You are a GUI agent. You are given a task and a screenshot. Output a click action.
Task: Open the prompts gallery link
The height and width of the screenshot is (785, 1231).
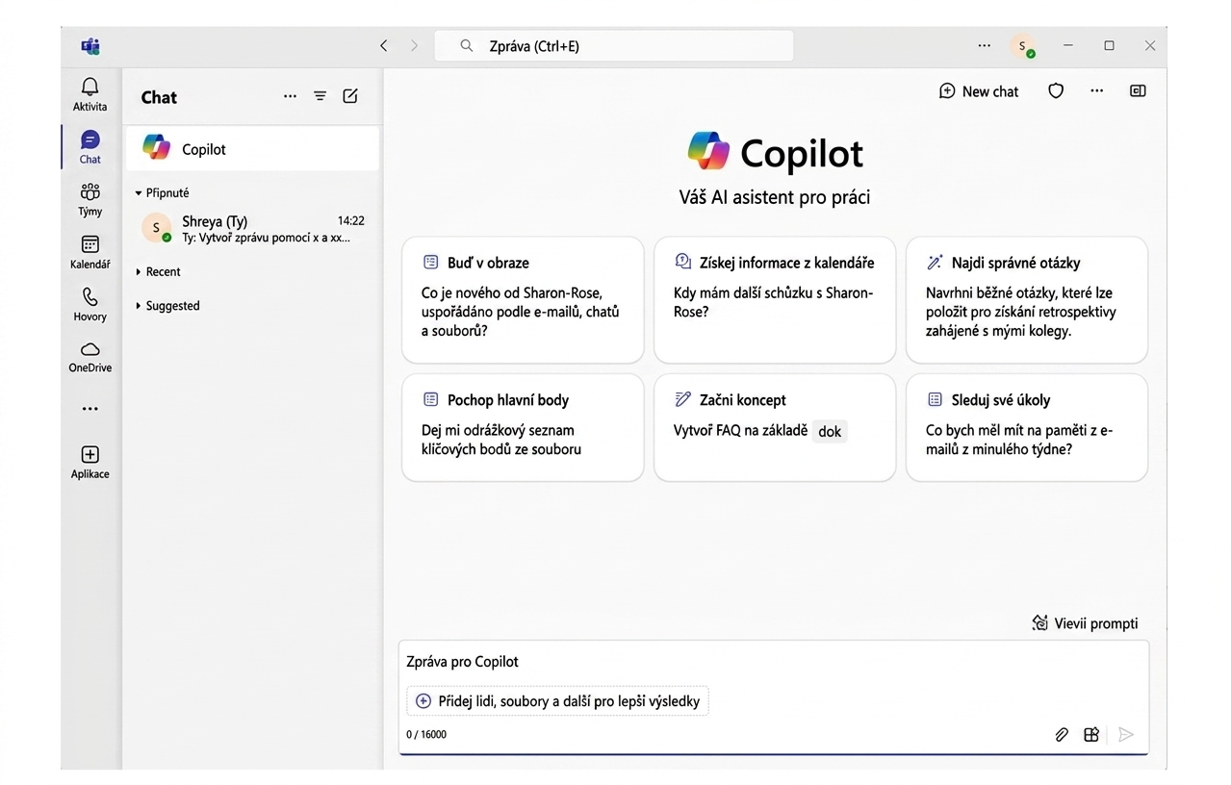coord(1085,623)
